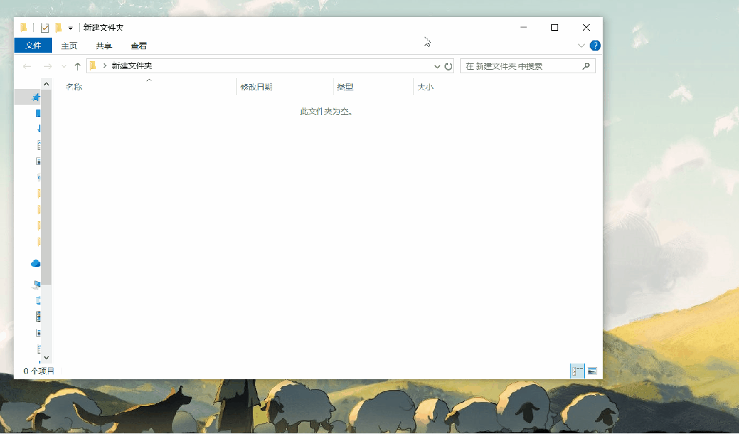739x434 pixels.
Task: Click the search magnifier icon in the search box
Action: (586, 66)
